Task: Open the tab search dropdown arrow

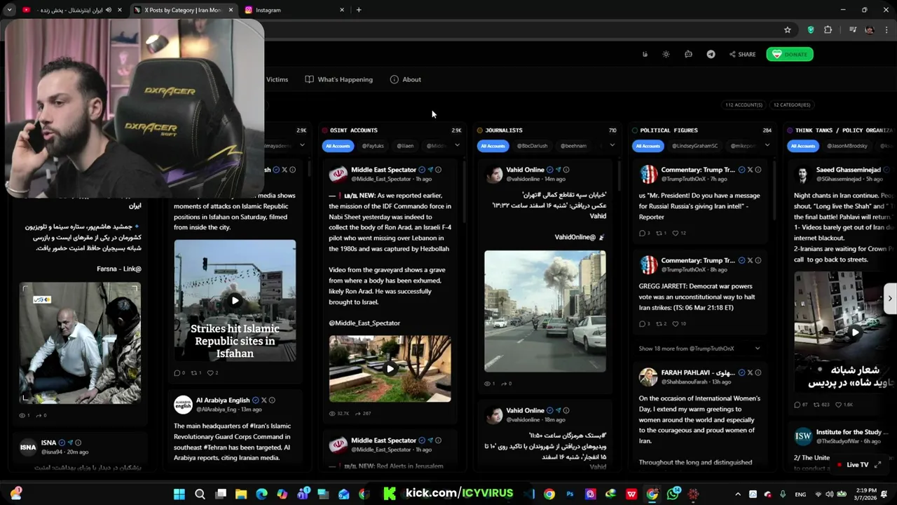Action: click(9, 10)
